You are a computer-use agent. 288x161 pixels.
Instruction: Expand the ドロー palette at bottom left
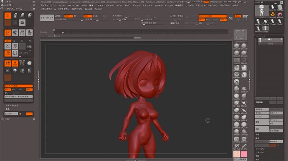click(x=8, y=119)
